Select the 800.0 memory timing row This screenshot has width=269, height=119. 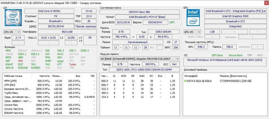point(139,81)
